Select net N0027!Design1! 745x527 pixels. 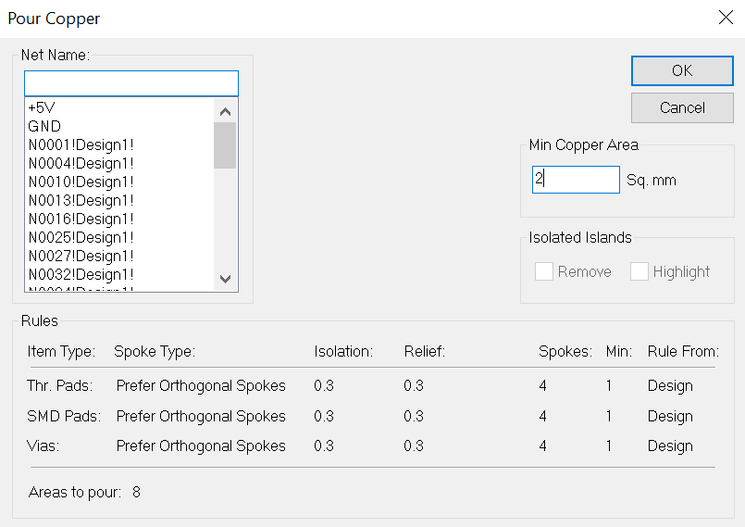[81, 256]
